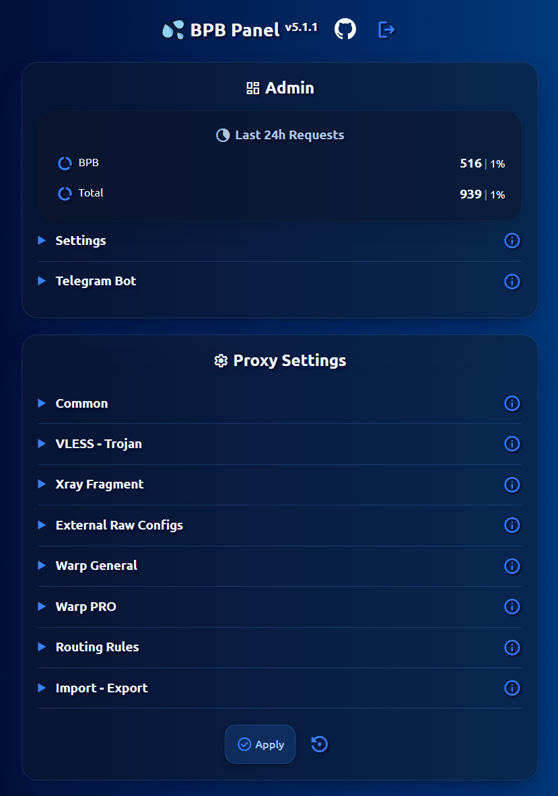Viewport: 558px width, 796px height.
Task: Expand the Common section arrow
Action: (42, 403)
